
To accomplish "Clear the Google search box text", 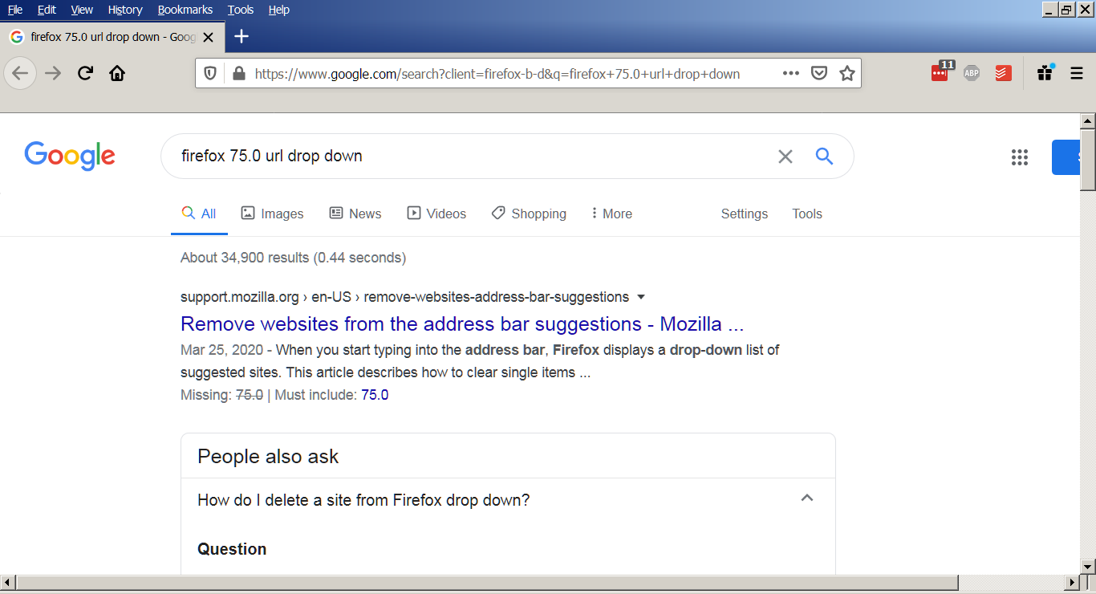I will (785, 157).
